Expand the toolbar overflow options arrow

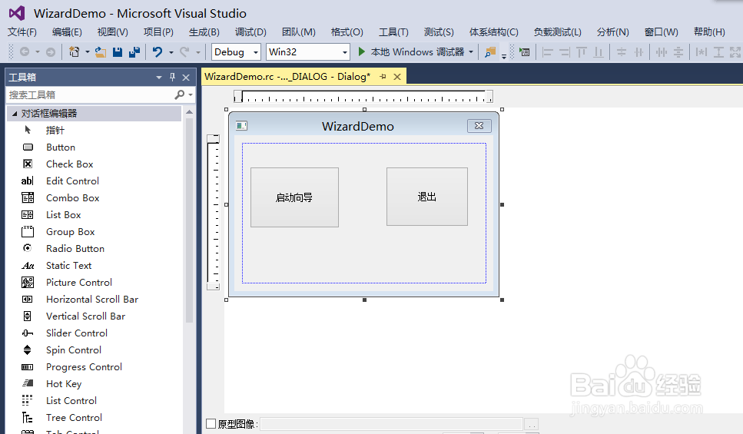pos(504,56)
